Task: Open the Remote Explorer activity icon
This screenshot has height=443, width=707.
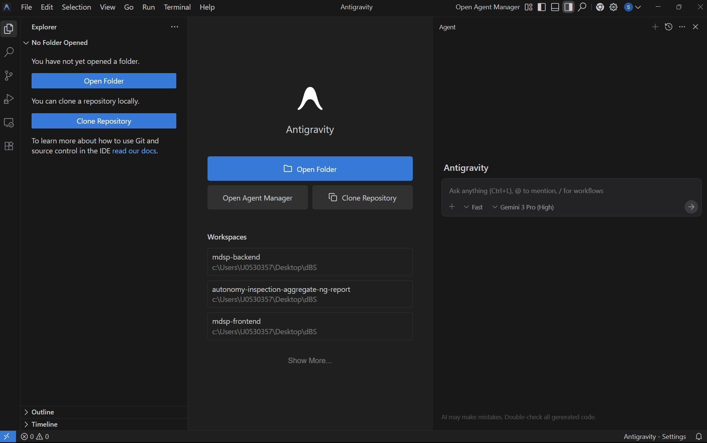Action: 9,123
